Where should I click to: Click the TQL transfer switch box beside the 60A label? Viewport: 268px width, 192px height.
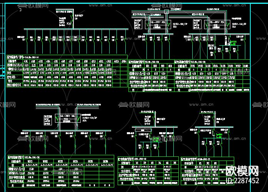68,118
